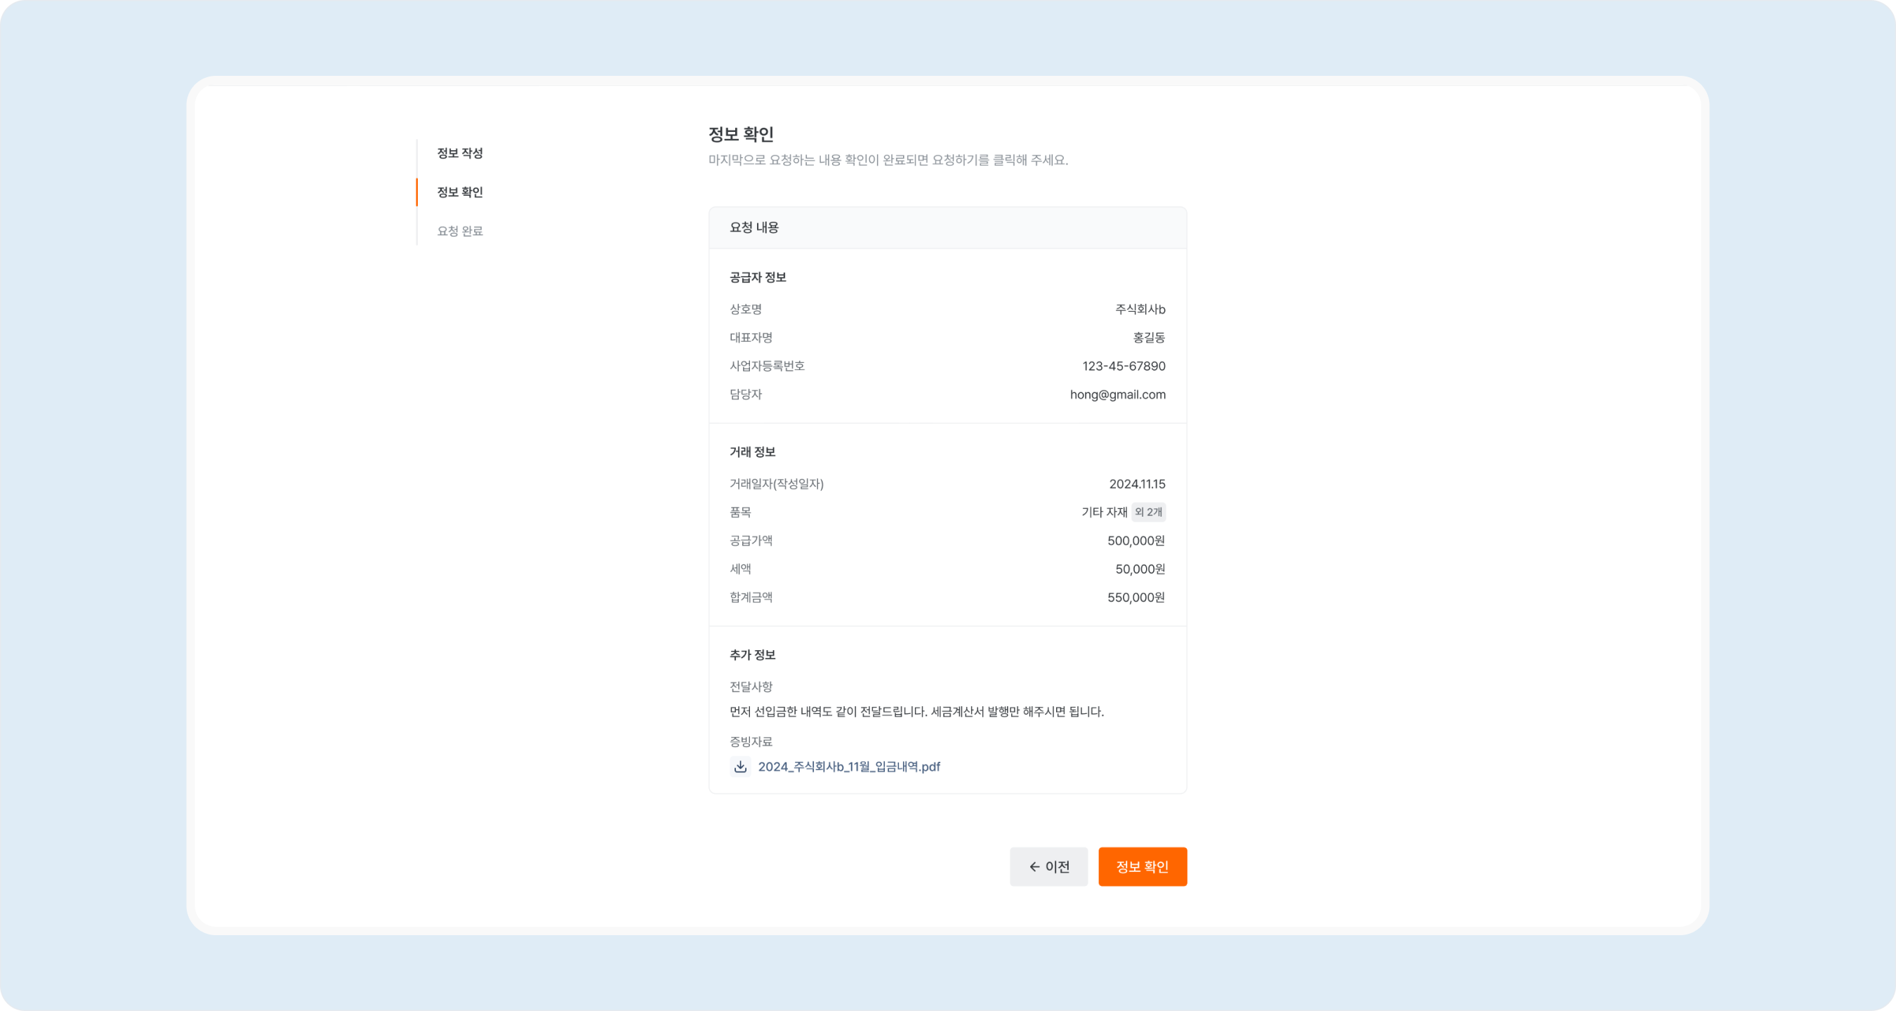The width and height of the screenshot is (1896, 1011).
Task: Click the download icon next to the PDF file
Action: click(740, 766)
